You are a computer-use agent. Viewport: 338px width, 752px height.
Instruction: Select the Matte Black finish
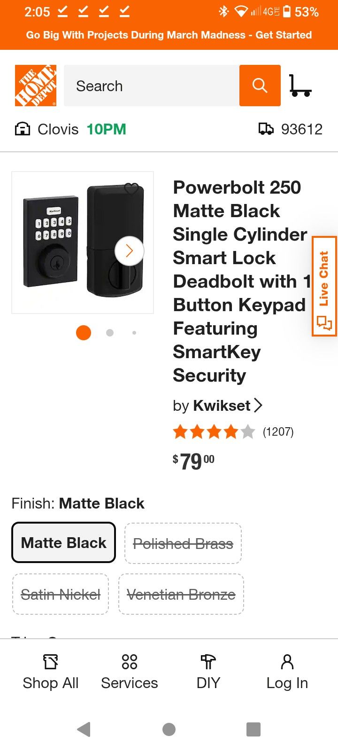click(x=63, y=542)
